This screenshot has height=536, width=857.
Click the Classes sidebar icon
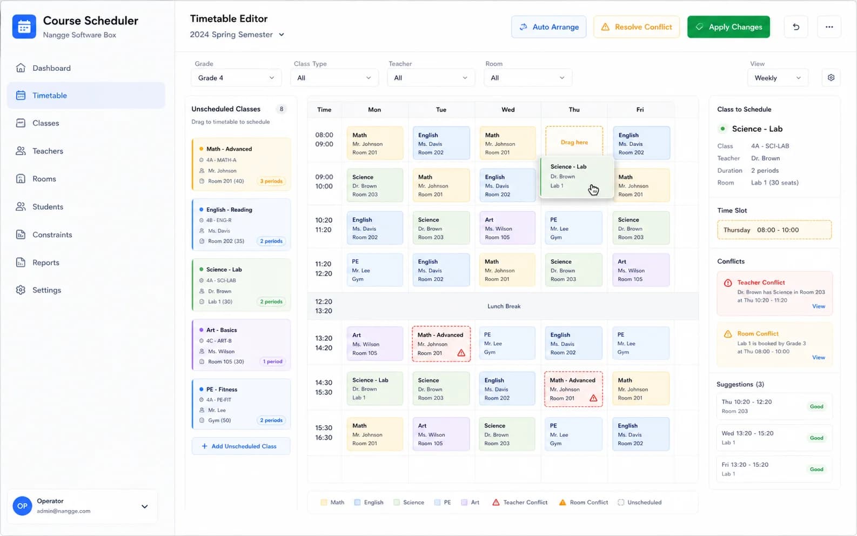pyautogui.click(x=21, y=123)
